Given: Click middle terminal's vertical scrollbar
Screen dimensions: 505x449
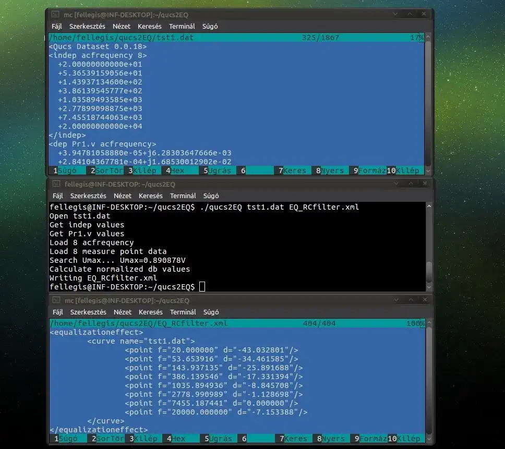Looking at the screenshot, I should (428, 271).
